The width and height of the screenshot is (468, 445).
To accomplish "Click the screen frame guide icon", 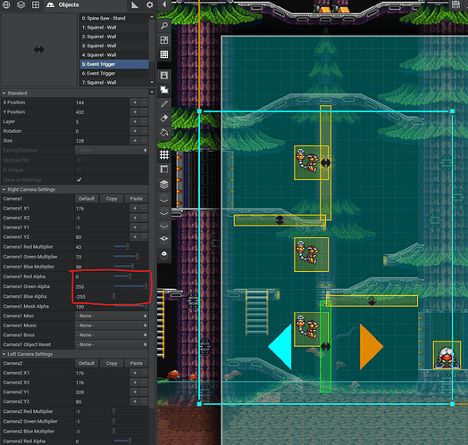I will (x=164, y=169).
